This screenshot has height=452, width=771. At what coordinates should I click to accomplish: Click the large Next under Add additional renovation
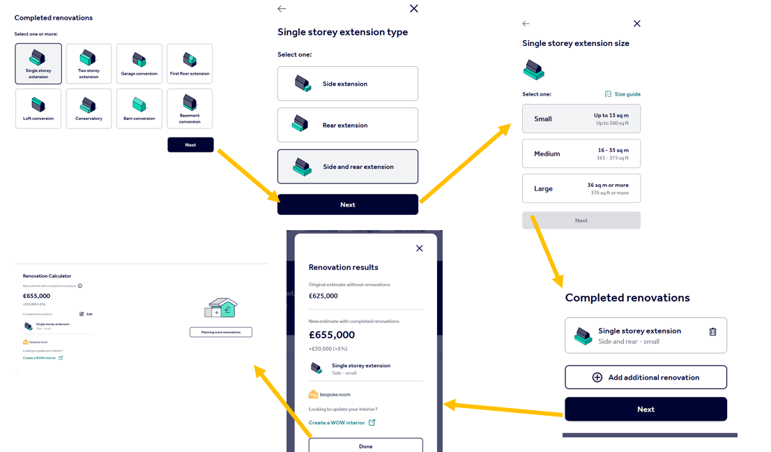click(x=646, y=409)
